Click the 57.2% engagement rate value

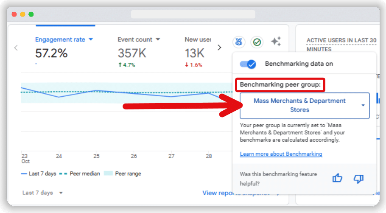click(x=51, y=53)
